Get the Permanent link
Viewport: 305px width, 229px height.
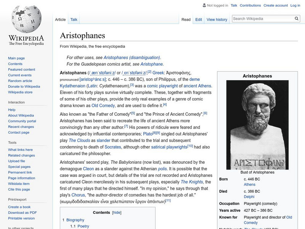20,173
